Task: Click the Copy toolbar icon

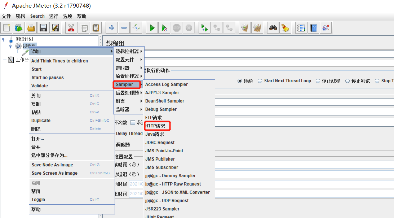Action: (83, 28)
